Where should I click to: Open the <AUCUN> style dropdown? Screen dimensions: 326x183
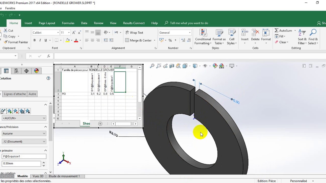24,118
